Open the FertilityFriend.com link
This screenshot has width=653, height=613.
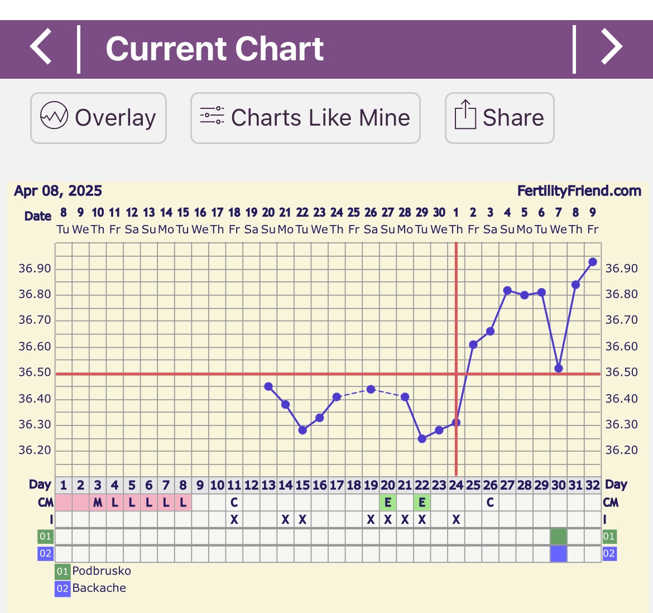coord(579,191)
